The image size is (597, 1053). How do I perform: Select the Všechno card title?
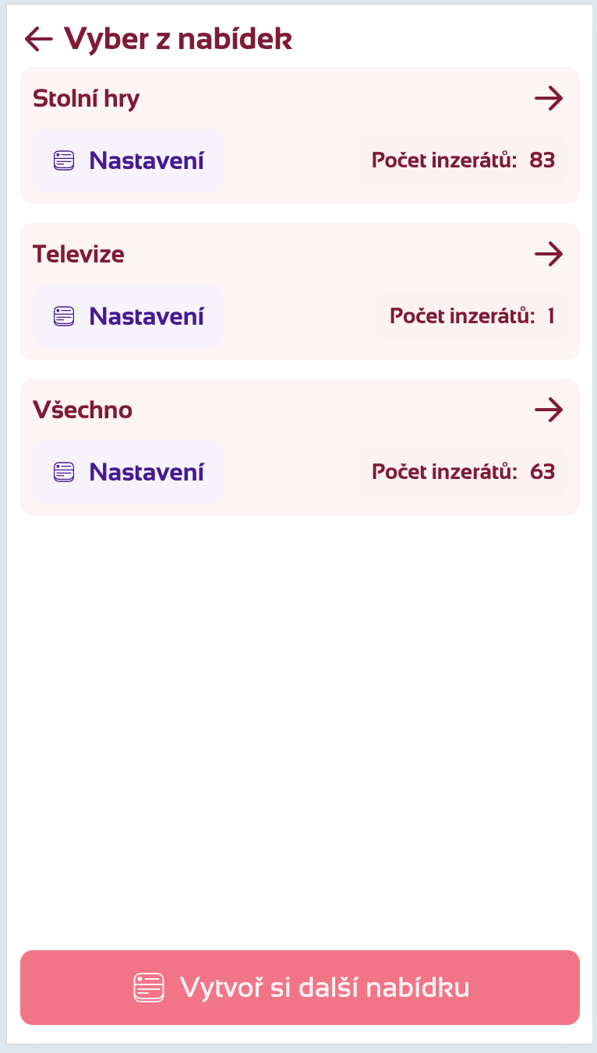82,410
